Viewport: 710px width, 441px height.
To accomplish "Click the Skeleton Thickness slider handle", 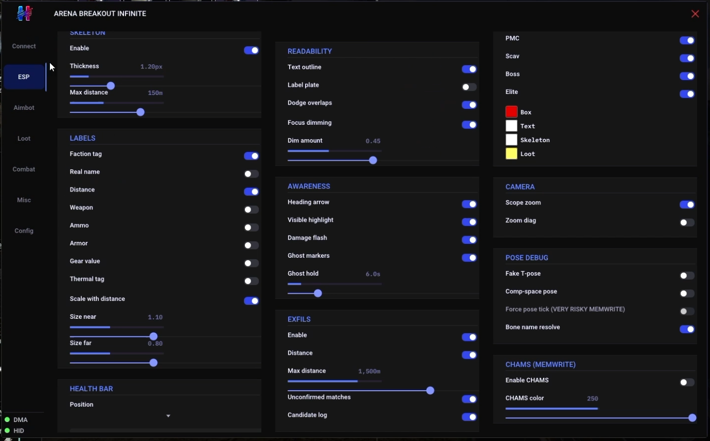I will click(x=111, y=86).
